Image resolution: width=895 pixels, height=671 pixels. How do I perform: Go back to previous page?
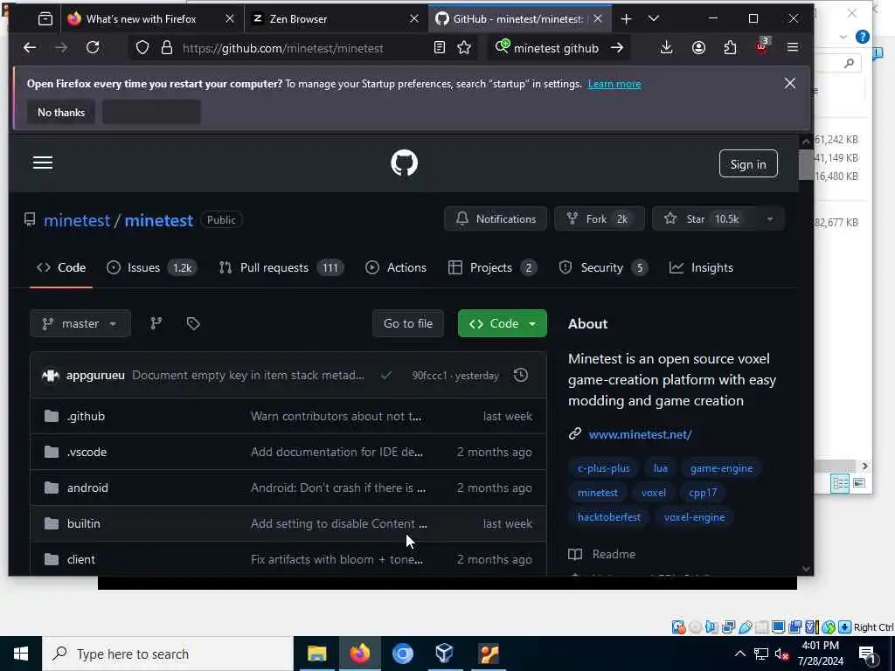tap(30, 48)
